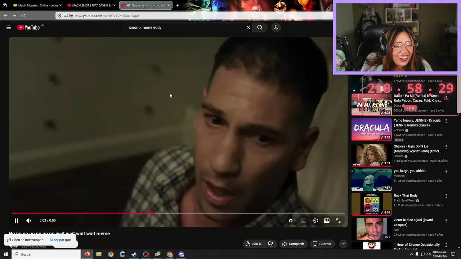Go back in the browser
The height and width of the screenshot is (259, 461).
(x=6, y=15)
